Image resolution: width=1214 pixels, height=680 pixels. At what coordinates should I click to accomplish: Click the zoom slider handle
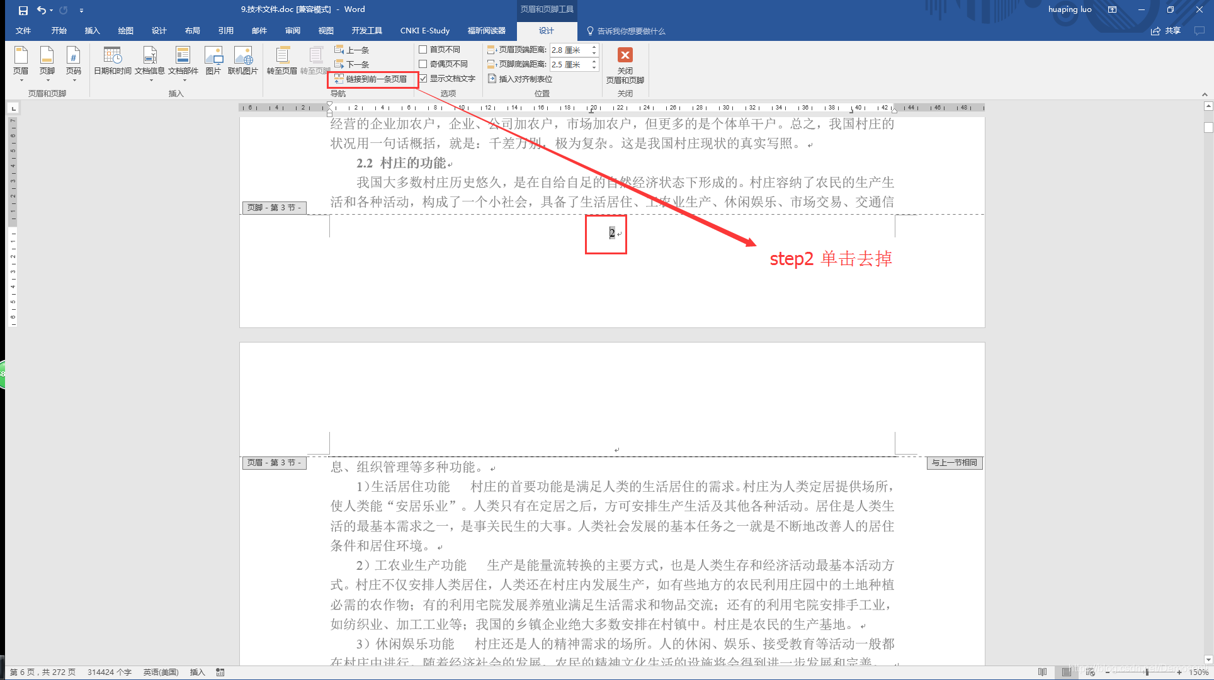tap(1147, 672)
